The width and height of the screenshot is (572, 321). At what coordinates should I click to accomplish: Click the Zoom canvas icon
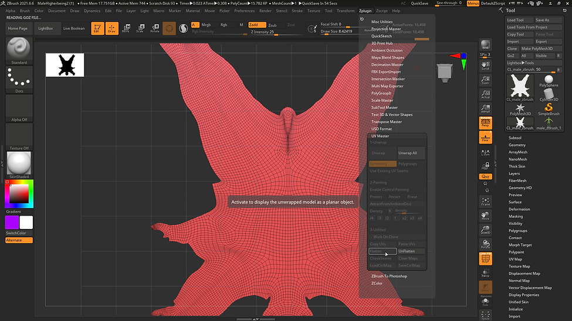coord(485,80)
